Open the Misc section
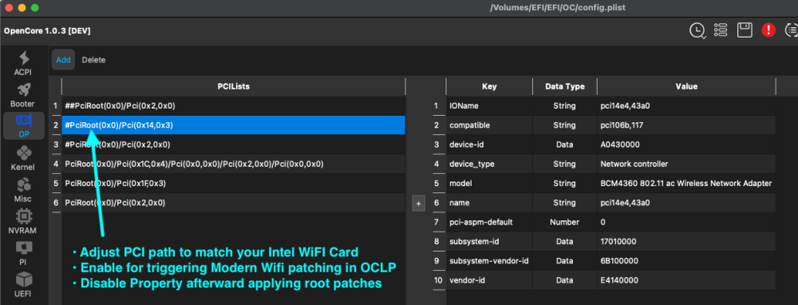Viewport: 798px width, 305px height. coord(24,190)
